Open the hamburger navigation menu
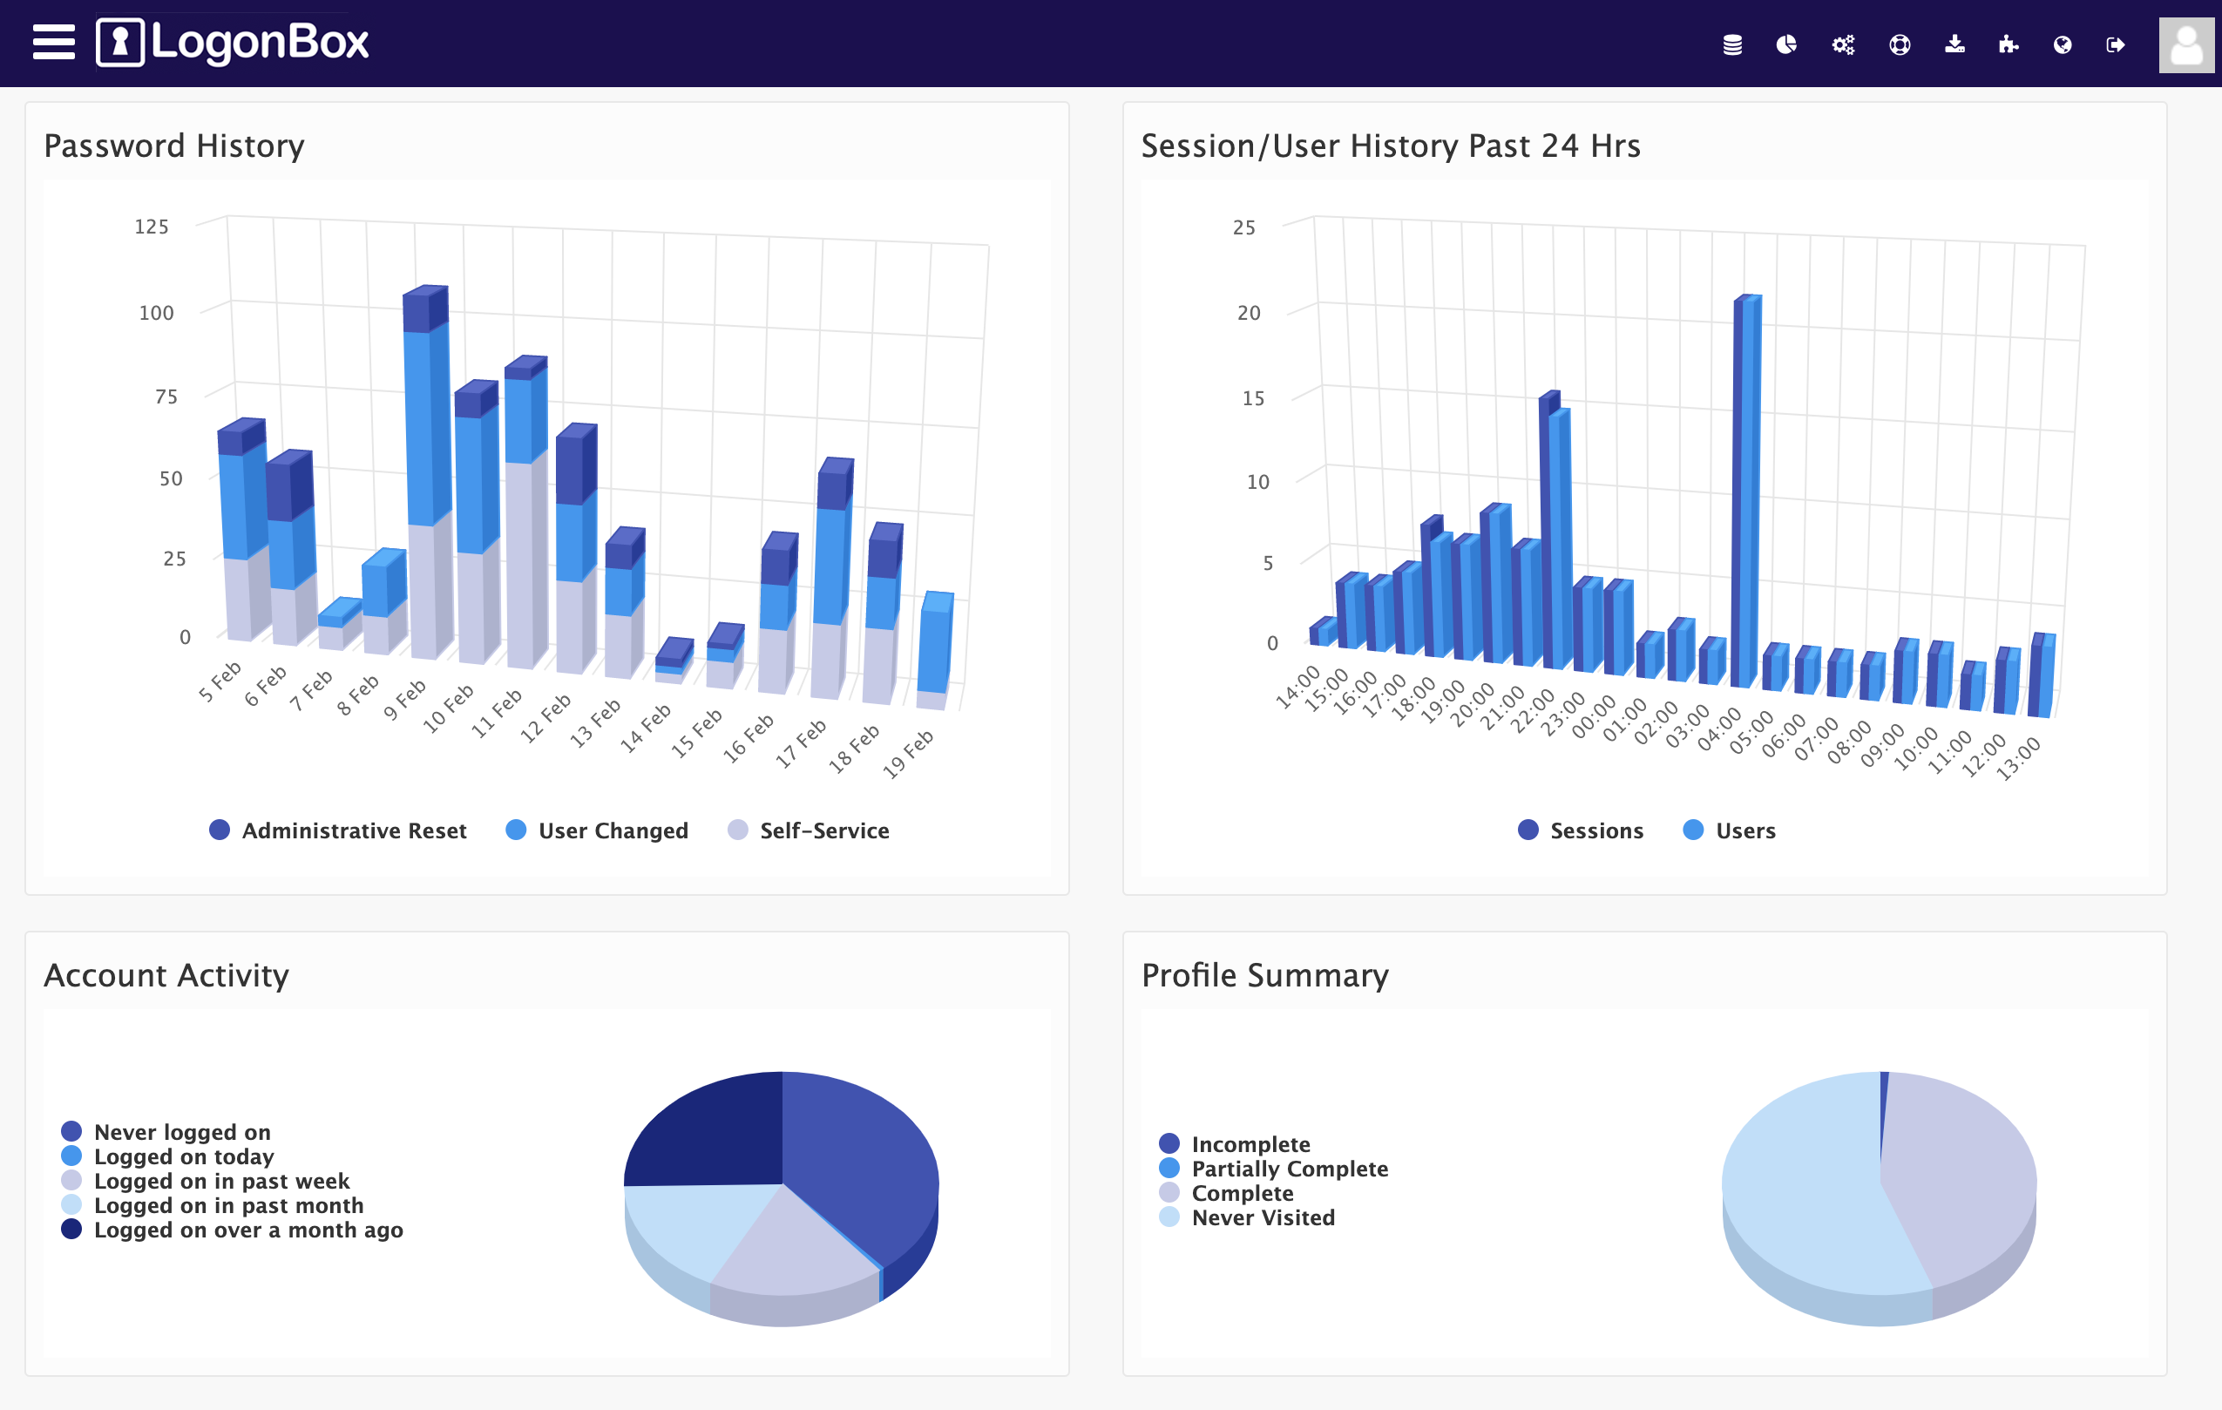The width and height of the screenshot is (2222, 1410). 53,43
